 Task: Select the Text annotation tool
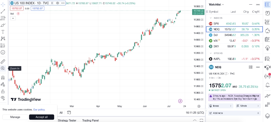[x=3, y=32]
